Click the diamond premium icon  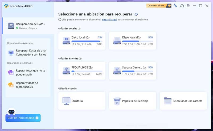pos(169,6)
